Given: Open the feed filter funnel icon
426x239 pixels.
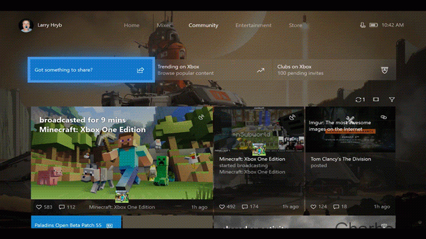Looking at the screenshot, I should (x=391, y=100).
